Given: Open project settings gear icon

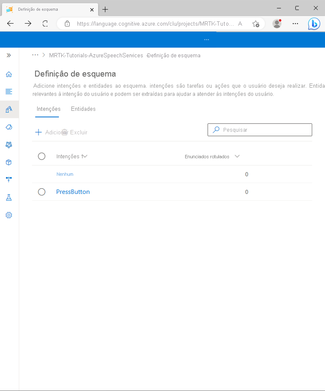Looking at the screenshot, I should [9, 215].
